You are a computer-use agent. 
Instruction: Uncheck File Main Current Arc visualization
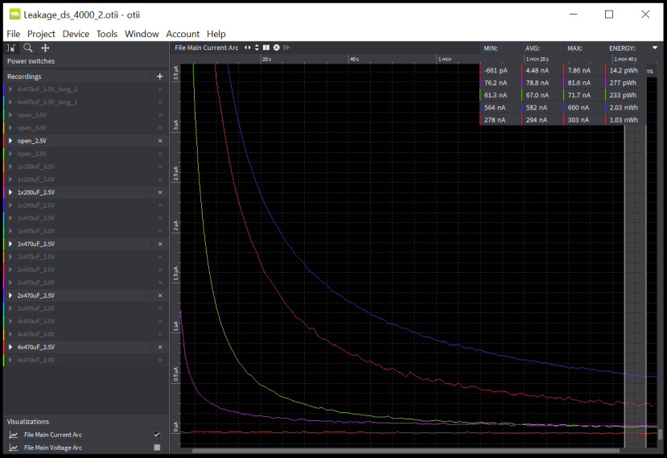point(157,435)
